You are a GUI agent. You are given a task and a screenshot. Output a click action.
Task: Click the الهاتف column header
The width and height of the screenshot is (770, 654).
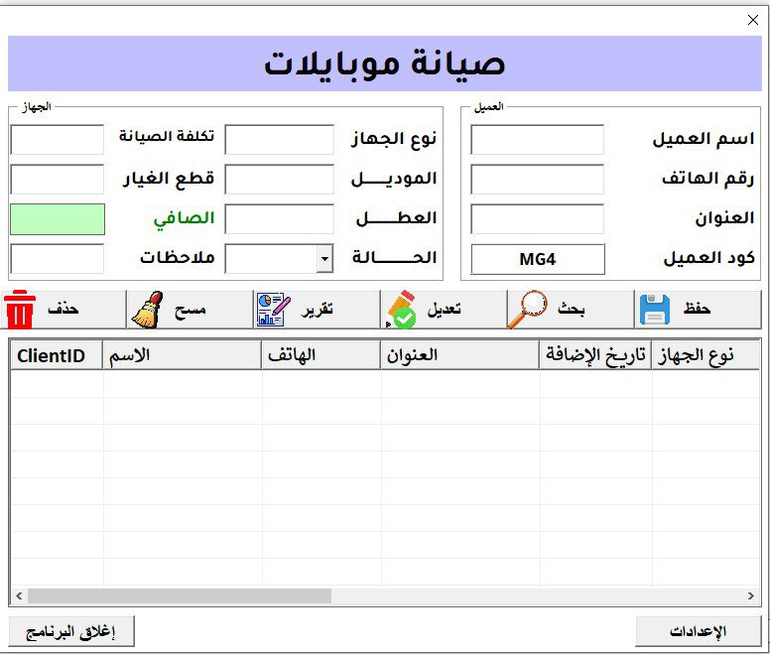[x=321, y=355]
